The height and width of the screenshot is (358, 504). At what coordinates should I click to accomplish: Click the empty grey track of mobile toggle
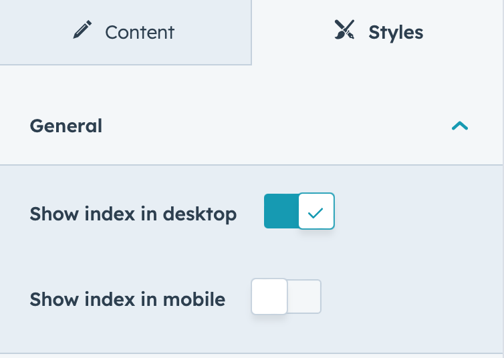coord(304,297)
